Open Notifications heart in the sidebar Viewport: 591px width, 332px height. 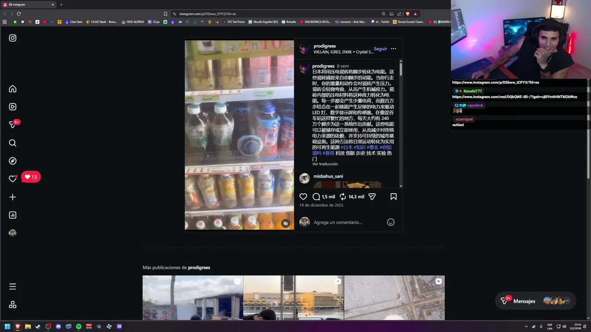click(x=12, y=179)
